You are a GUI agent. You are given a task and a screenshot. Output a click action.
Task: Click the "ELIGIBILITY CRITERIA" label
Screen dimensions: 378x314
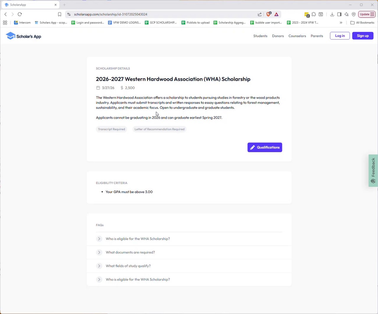point(112,183)
